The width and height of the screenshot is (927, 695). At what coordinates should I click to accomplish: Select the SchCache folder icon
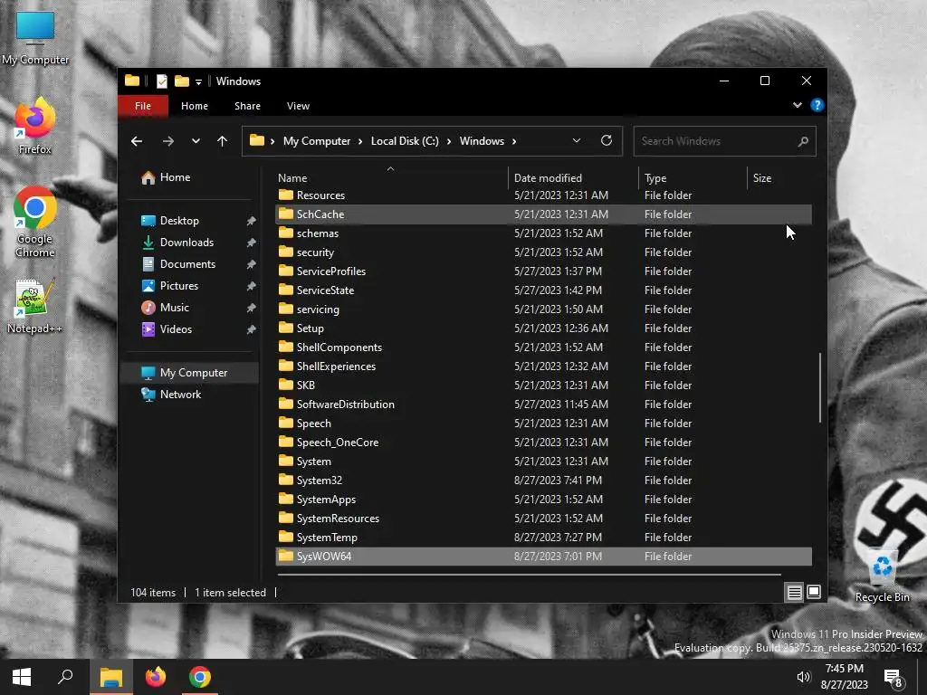coord(286,214)
